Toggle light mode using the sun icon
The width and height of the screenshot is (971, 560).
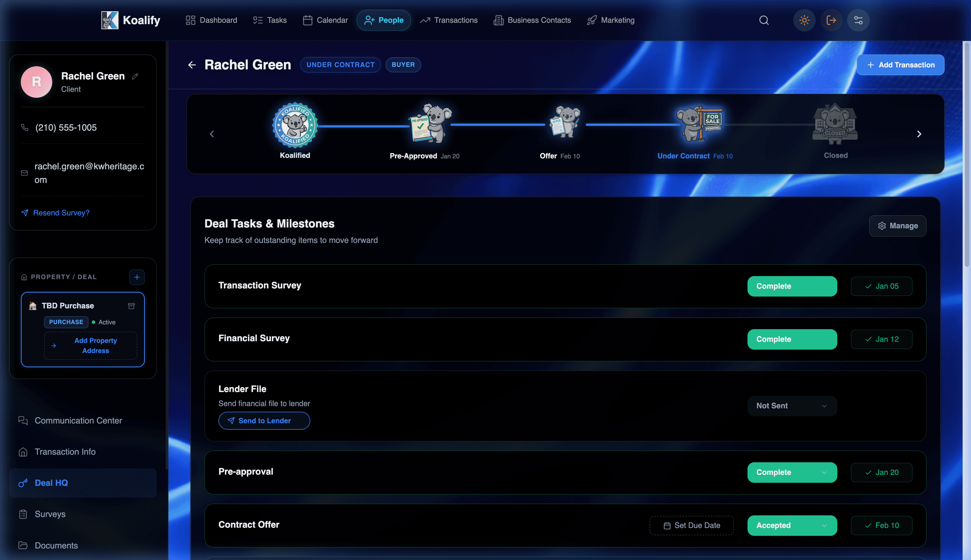[804, 20]
